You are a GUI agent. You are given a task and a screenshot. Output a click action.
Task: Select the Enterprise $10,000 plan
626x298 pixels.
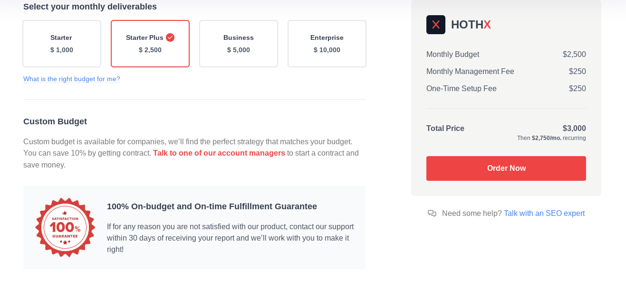coord(327,44)
